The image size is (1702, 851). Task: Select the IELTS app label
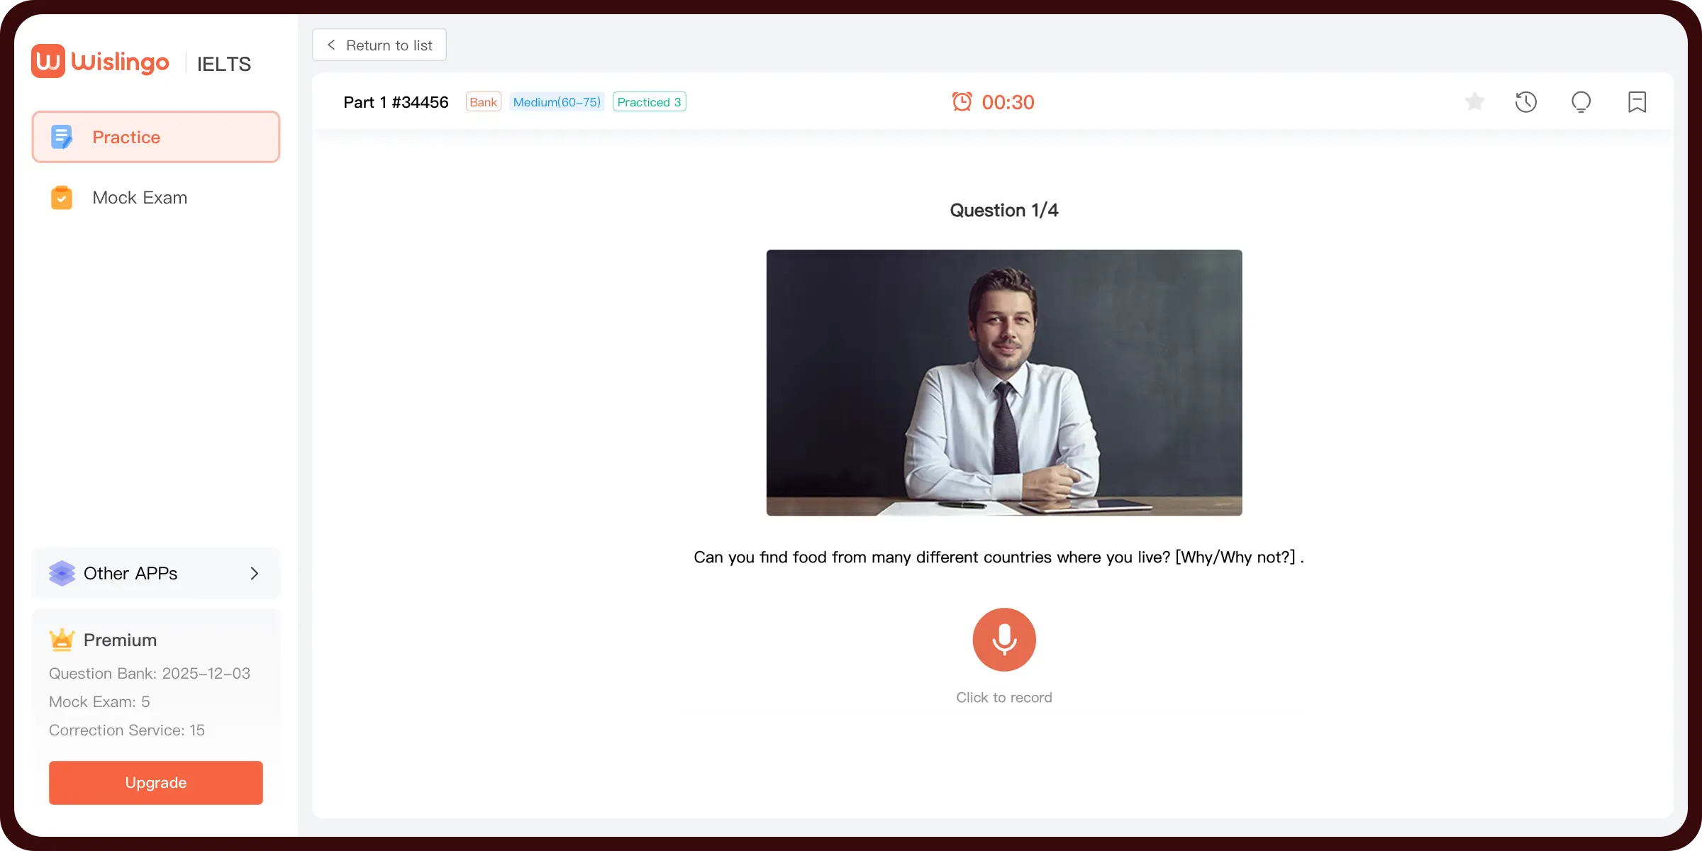click(x=223, y=63)
